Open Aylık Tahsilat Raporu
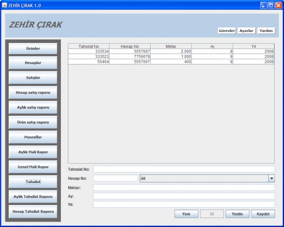This screenshot has width=284, height=227. click(x=33, y=196)
